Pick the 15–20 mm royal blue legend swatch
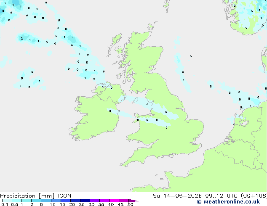Image resolution: width=267 pixels, height=206 pixels. click(x=65, y=201)
